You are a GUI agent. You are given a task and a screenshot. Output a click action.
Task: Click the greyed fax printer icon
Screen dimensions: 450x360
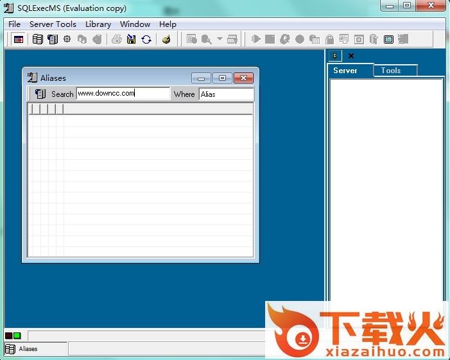click(232, 39)
